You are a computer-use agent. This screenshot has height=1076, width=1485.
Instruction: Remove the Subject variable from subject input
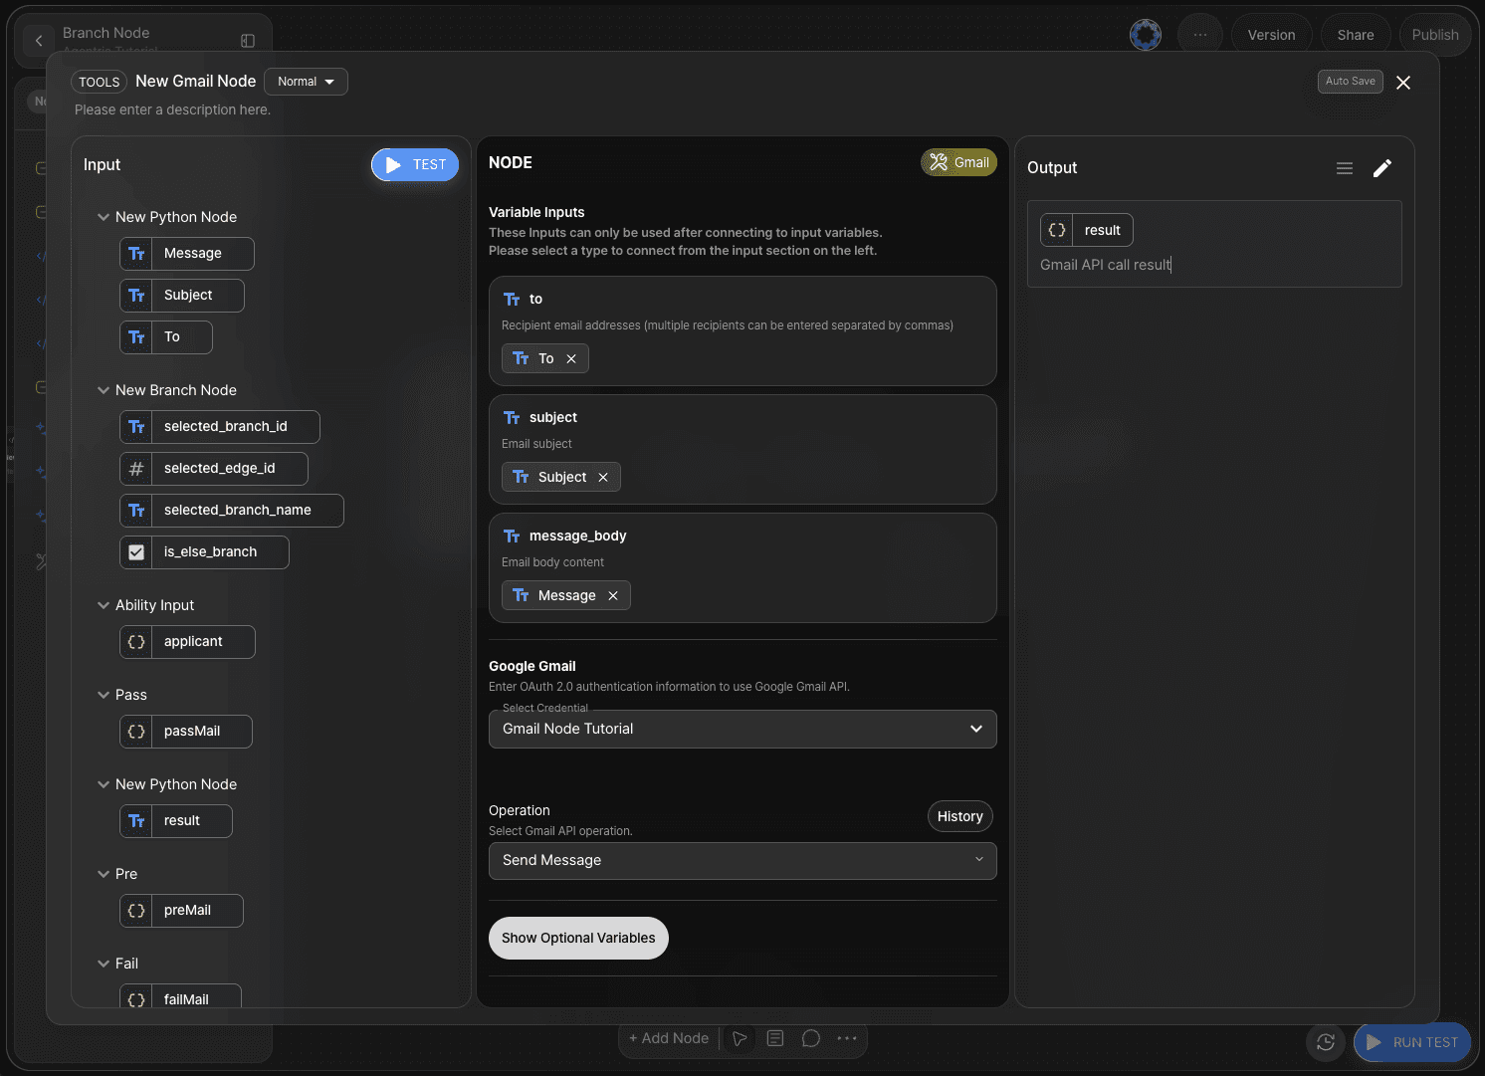coord(603,478)
